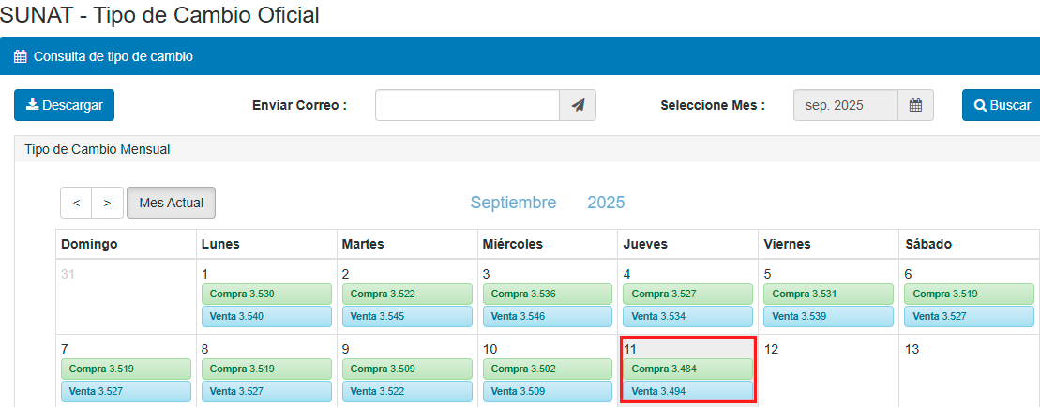The width and height of the screenshot is (1040, 407).
Task: Click day number 13 in calendar
Action: point(912,350)
